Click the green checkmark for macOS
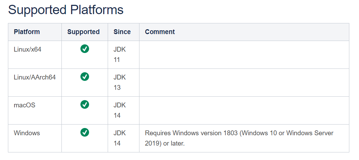The image size is (359, 160). [x=85, y=104]
